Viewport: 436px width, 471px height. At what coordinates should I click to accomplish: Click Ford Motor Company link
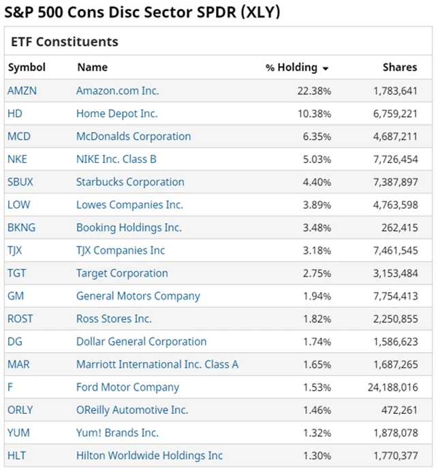pos(127,387)
